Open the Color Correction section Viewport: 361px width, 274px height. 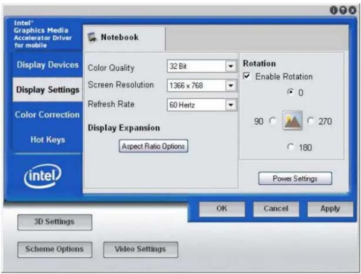[47, 114]
